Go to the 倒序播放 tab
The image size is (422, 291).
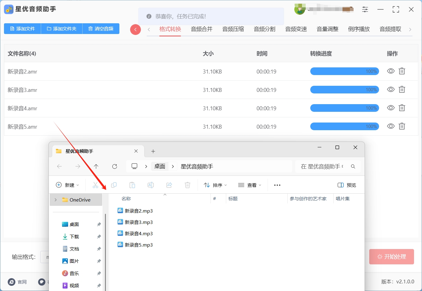[x=359, y=29]
